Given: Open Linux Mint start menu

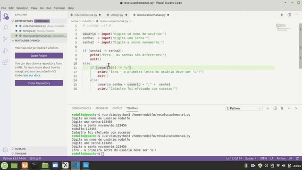Looking at the screenshot, I should click(x=4, y=165).
